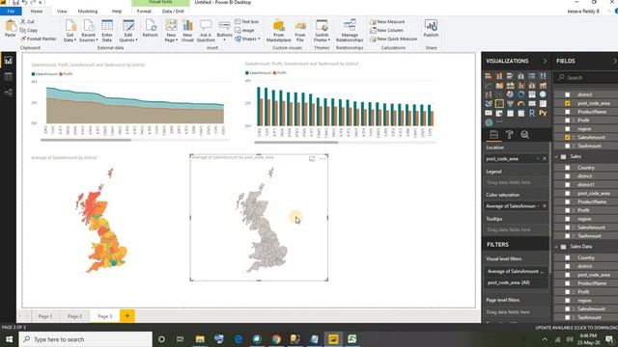Open the Analytics magnifier tab
618x347 pixels.
(x=525, y=135)
